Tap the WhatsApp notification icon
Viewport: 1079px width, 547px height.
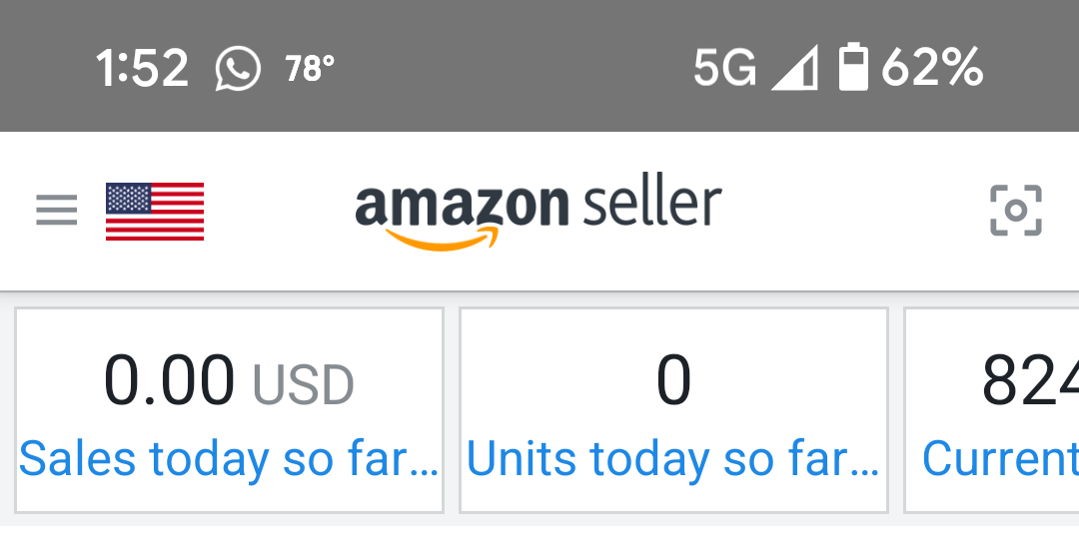tap(238, 69)
